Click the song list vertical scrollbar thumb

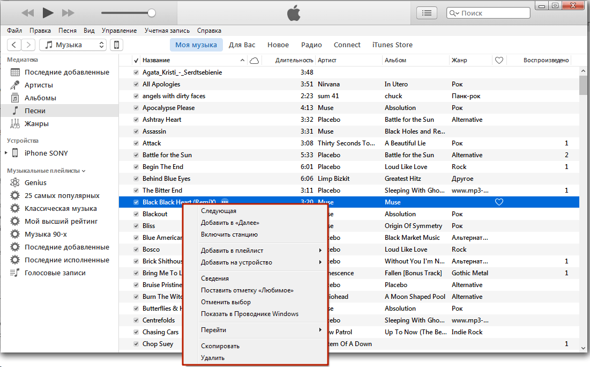click(x=583, y=85)
